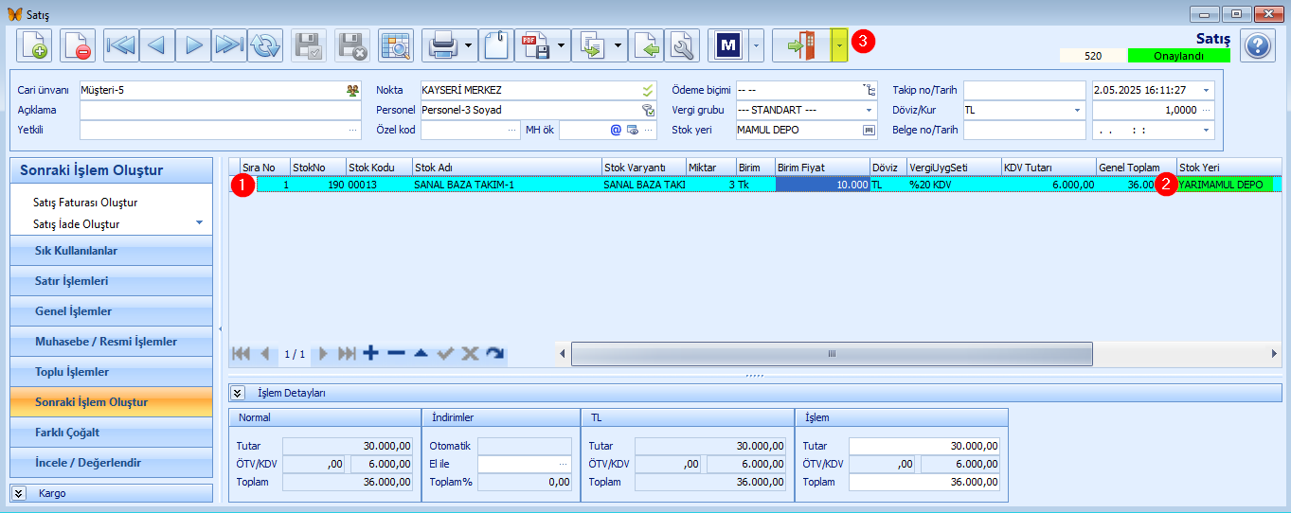Collapse the İşlem Detayları panel
Screen dimensions: 1291x513
pyautogui.click(x=238, y=392)
